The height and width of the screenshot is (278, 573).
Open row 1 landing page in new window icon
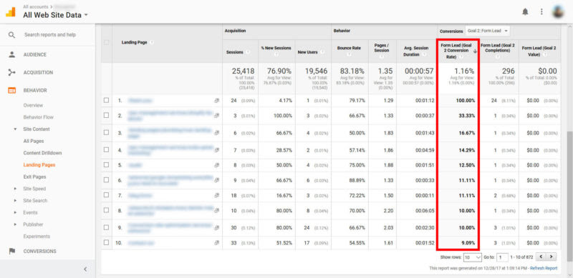217,100
